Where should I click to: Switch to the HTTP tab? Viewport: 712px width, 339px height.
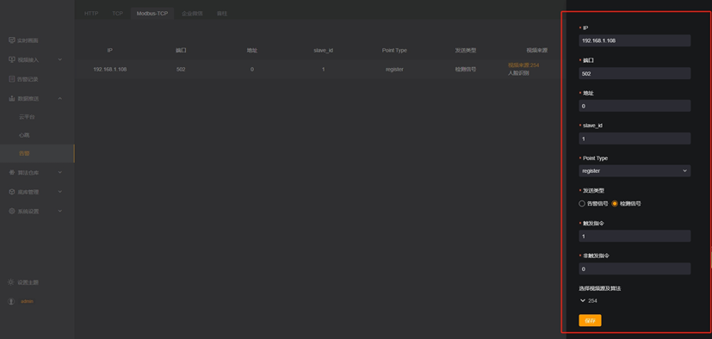pos(91,14)
